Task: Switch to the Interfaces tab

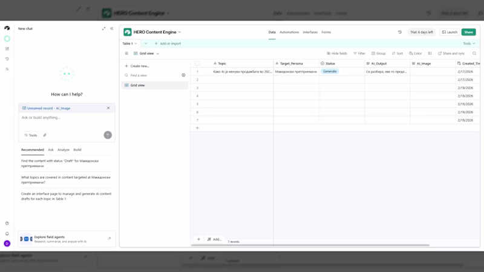Action: pos(310,32)
